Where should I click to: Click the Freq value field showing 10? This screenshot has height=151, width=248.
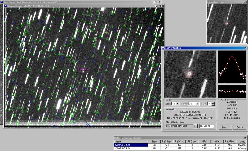pos(209,104)
